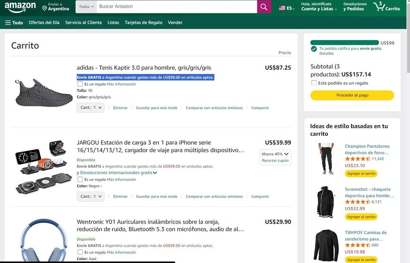Open free shipping 'Detalles' link
The height and width of the screenshot is (263, 410).
[326, 53]
